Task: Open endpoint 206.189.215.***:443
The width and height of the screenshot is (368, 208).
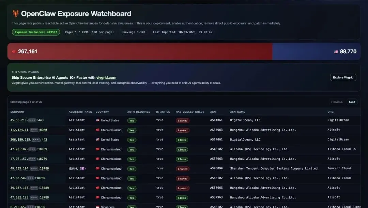Action: (x=29, y=139)
